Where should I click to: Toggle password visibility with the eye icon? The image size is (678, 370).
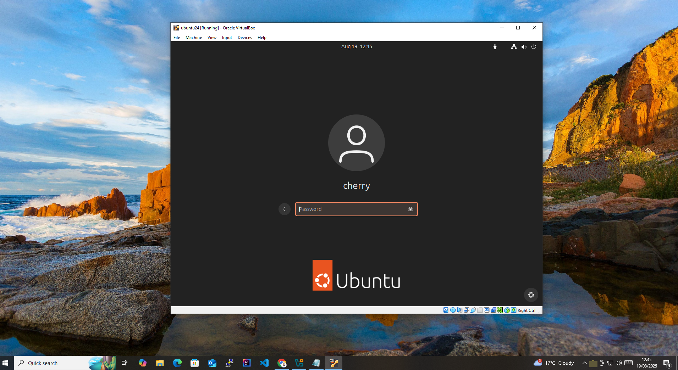pos(410,209)
